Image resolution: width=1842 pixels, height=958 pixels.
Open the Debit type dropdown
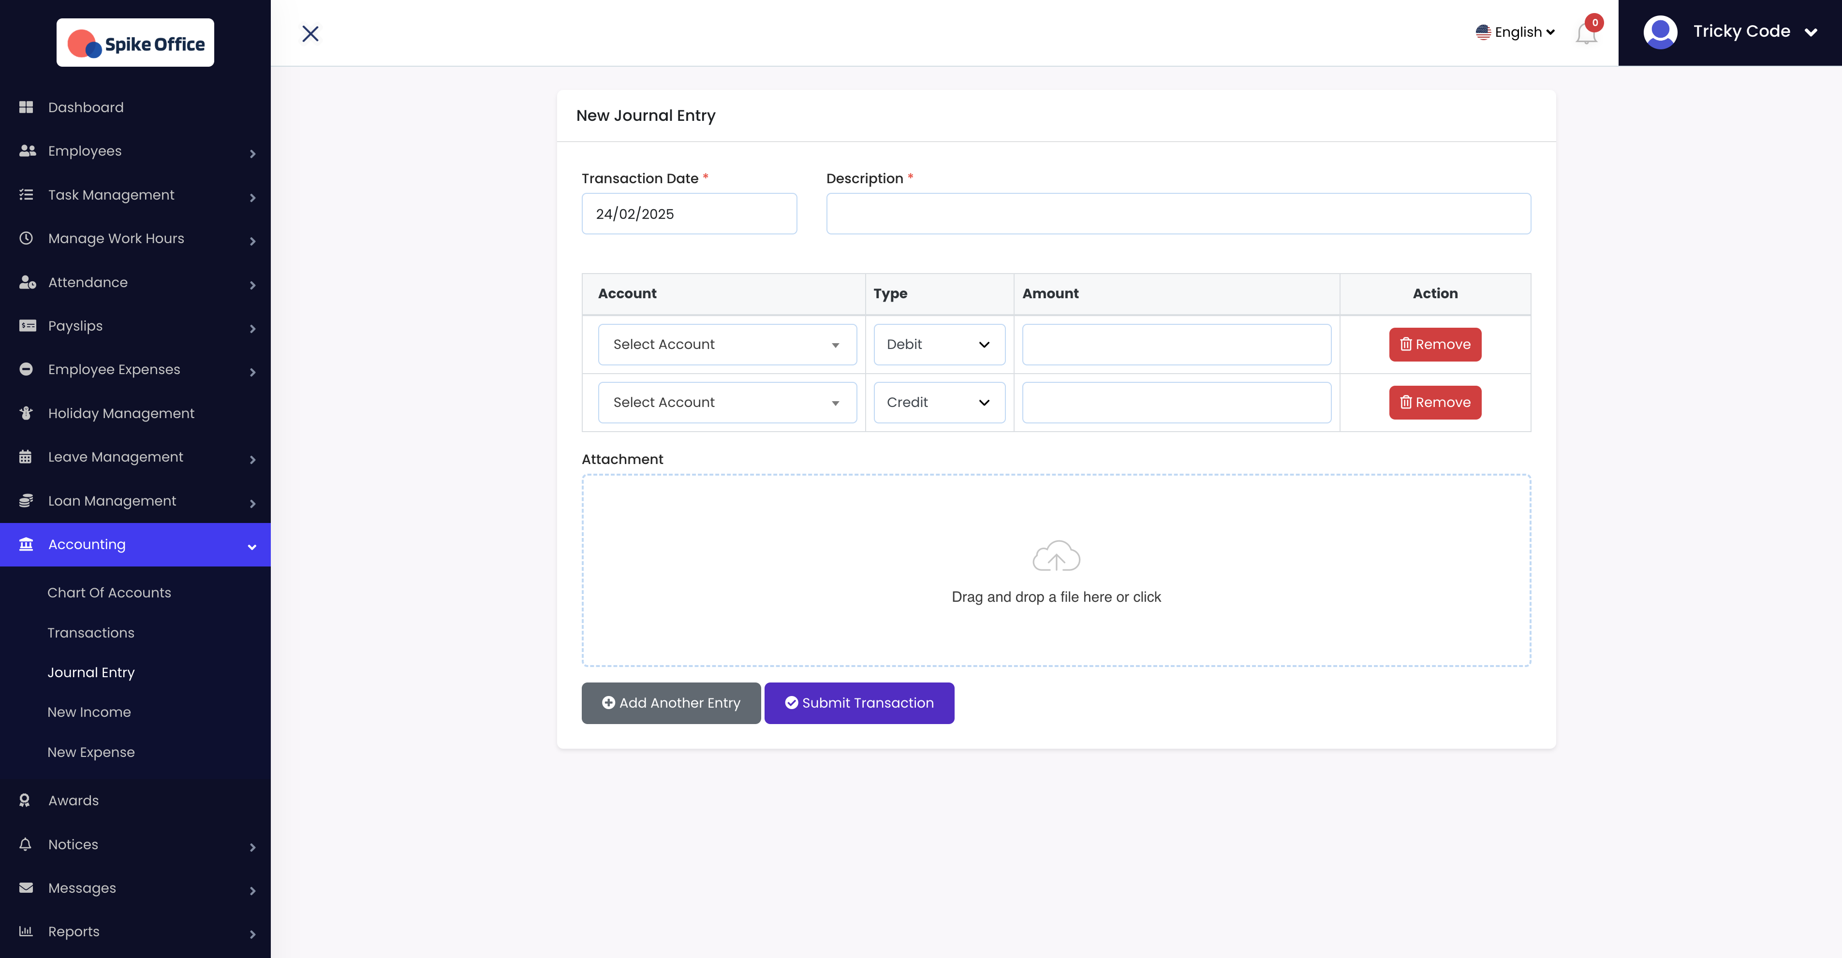coord(938,345)
